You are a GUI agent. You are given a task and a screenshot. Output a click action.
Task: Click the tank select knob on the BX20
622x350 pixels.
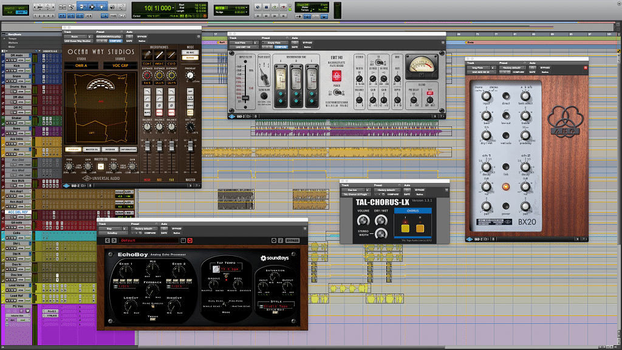pos(525,96)
